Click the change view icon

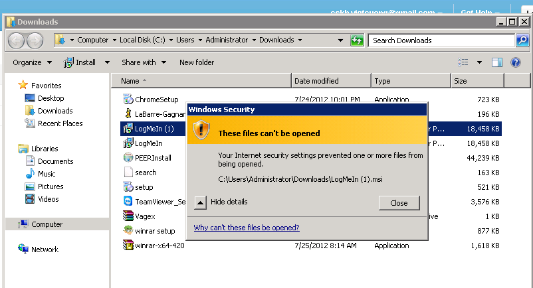tap(463, 62)
